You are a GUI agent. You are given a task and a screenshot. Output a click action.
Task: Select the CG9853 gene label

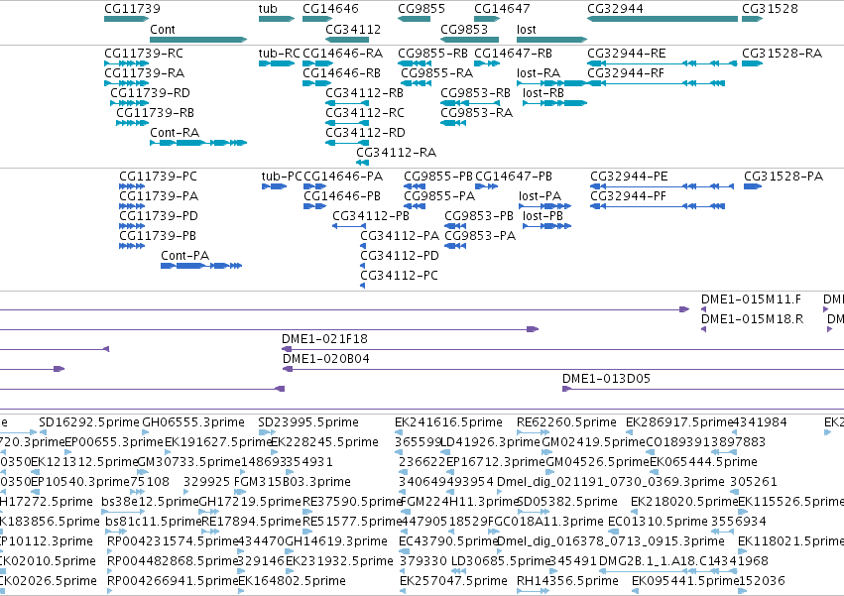coord(464,30)
